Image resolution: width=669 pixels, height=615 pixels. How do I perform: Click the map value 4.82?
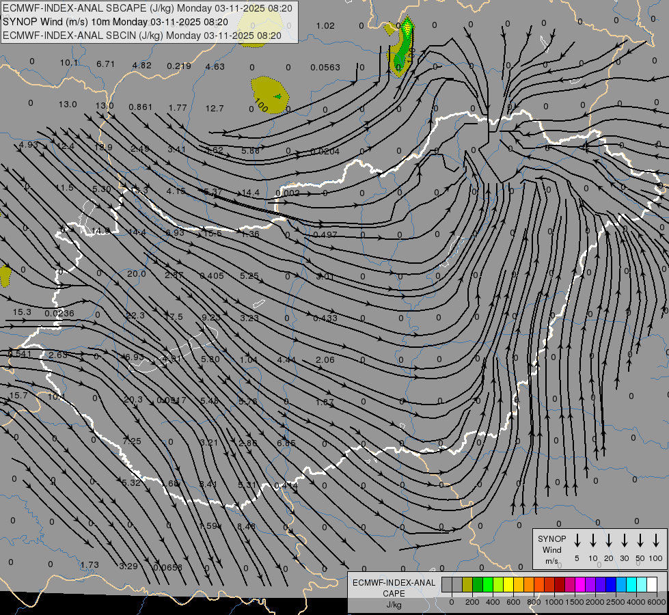(x=142, y=66)
